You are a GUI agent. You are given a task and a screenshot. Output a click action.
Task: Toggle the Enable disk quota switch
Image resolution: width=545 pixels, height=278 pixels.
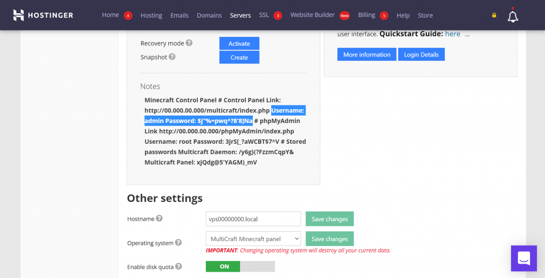coord(240,266)
